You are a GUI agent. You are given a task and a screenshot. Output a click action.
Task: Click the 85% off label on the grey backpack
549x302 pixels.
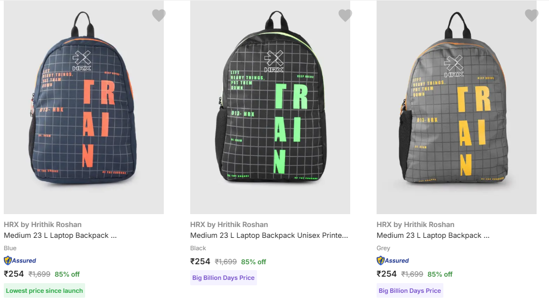coord(440,274)
